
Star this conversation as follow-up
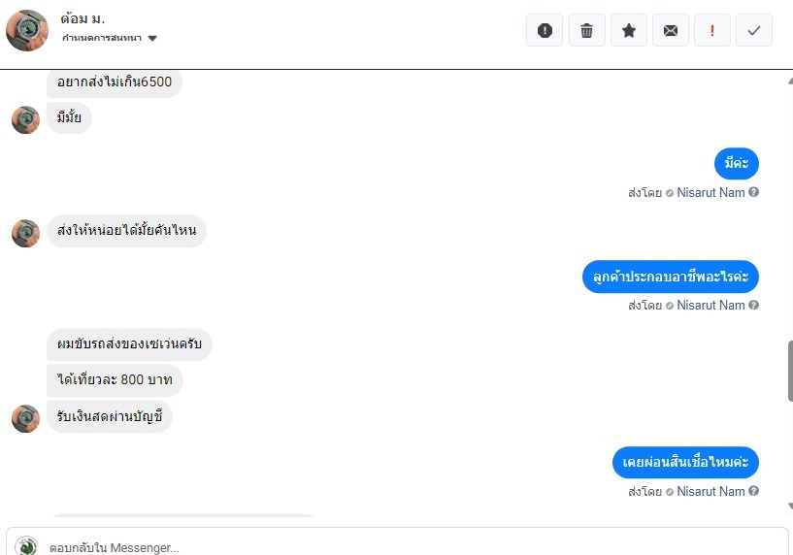pos(629,31)
